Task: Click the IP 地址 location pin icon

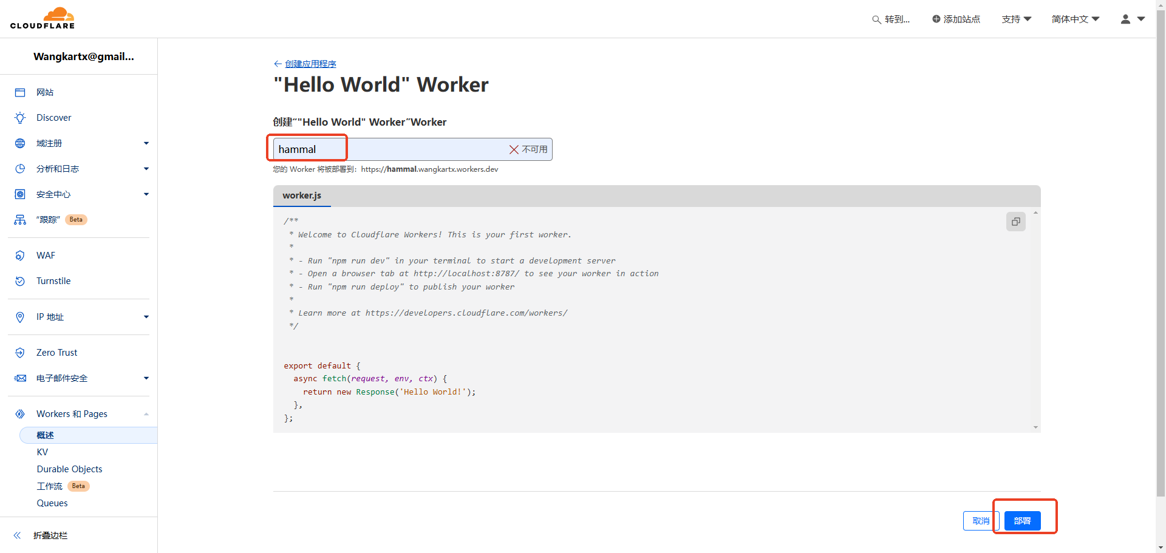Action: click(20, 317)
